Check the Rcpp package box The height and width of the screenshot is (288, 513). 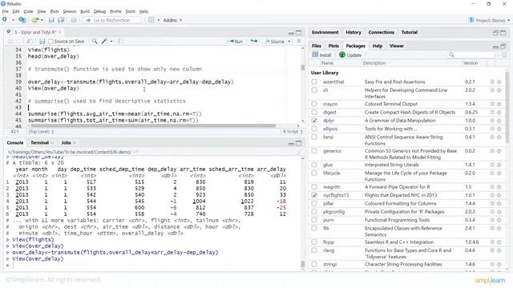[314, 242]
